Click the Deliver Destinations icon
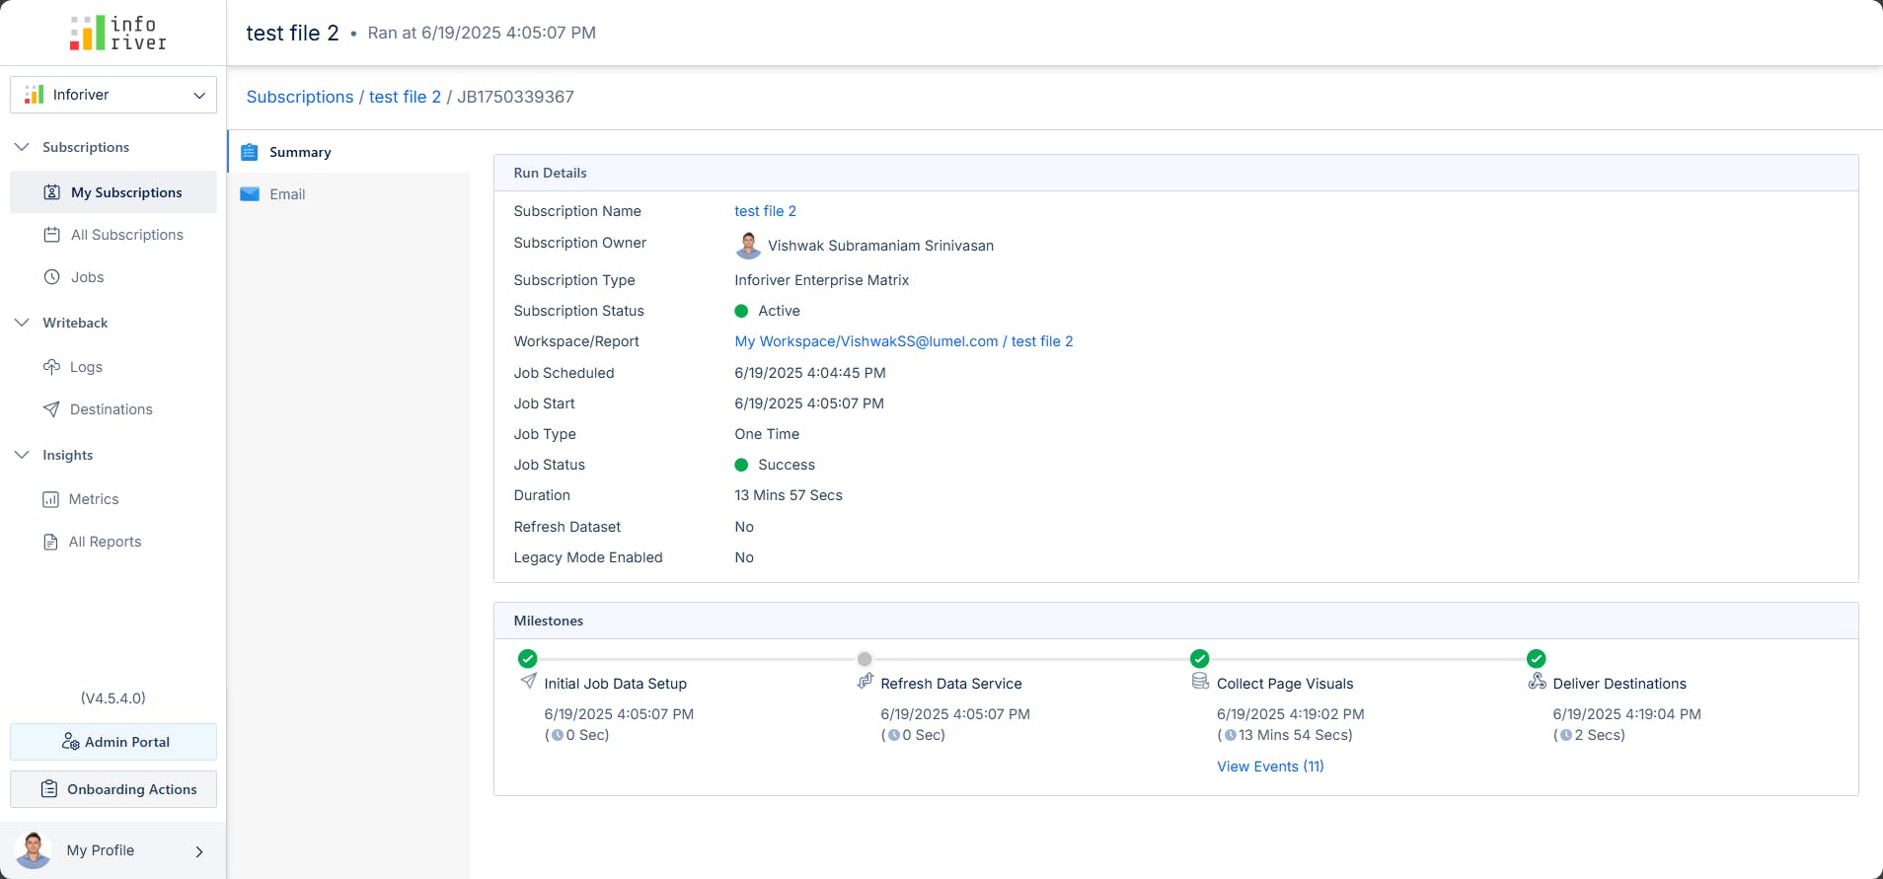 pos(1537,682)
